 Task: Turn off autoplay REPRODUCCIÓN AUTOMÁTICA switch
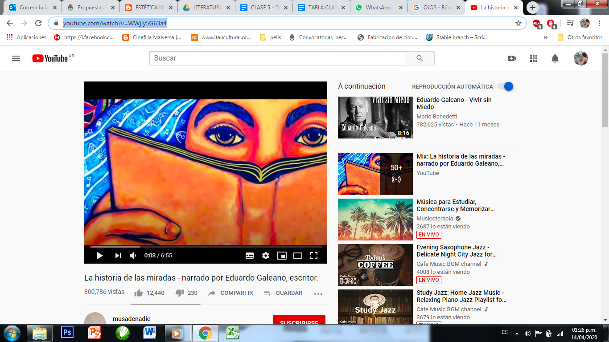pos(506,86)
